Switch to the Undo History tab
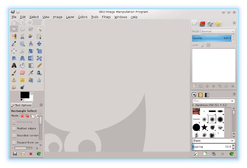 coord(218,24)
